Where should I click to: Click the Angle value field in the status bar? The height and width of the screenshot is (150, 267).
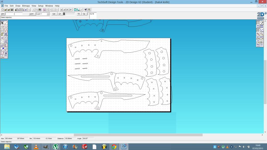tap(88, 139)
